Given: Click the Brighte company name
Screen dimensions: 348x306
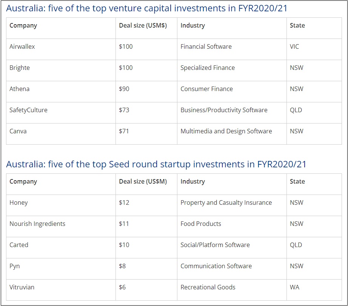Looking at the screenshot, I should coord(20,68).
